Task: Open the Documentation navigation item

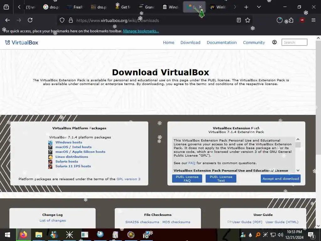Action: [x=222, y=42]
